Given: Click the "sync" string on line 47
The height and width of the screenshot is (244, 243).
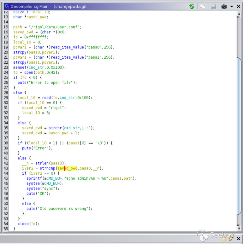Looking at the screenshot, I should coord(49,189).
